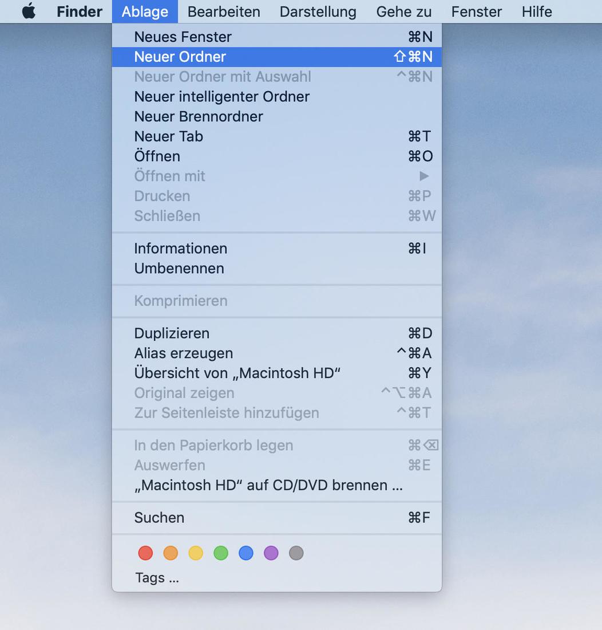The image size is (602, 630).
Task: Open Übersicht von „Macintosh HD“
Action: pos(277,373)
